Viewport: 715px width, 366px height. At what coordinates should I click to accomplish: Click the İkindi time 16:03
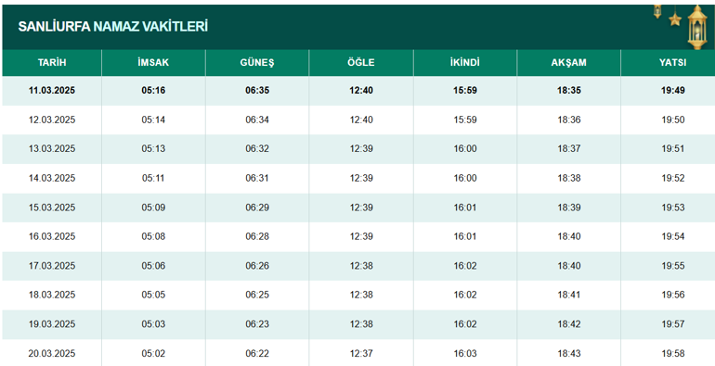465,353
